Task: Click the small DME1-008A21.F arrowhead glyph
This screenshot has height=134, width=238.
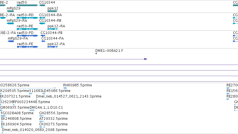Action: click(96, 53)
